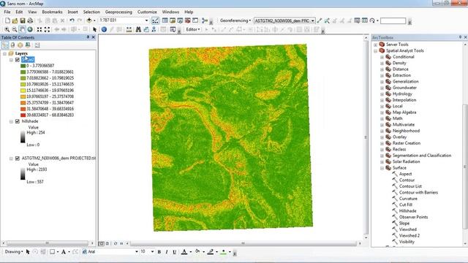This screenshot has height=263, width=468.
Task: Toggle bold text in Drawing toolbar
Action: [159, 252]
